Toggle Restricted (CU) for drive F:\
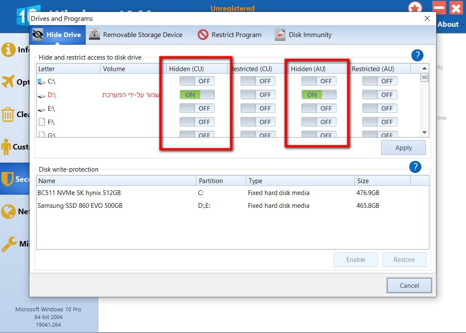 click(258, 122)
